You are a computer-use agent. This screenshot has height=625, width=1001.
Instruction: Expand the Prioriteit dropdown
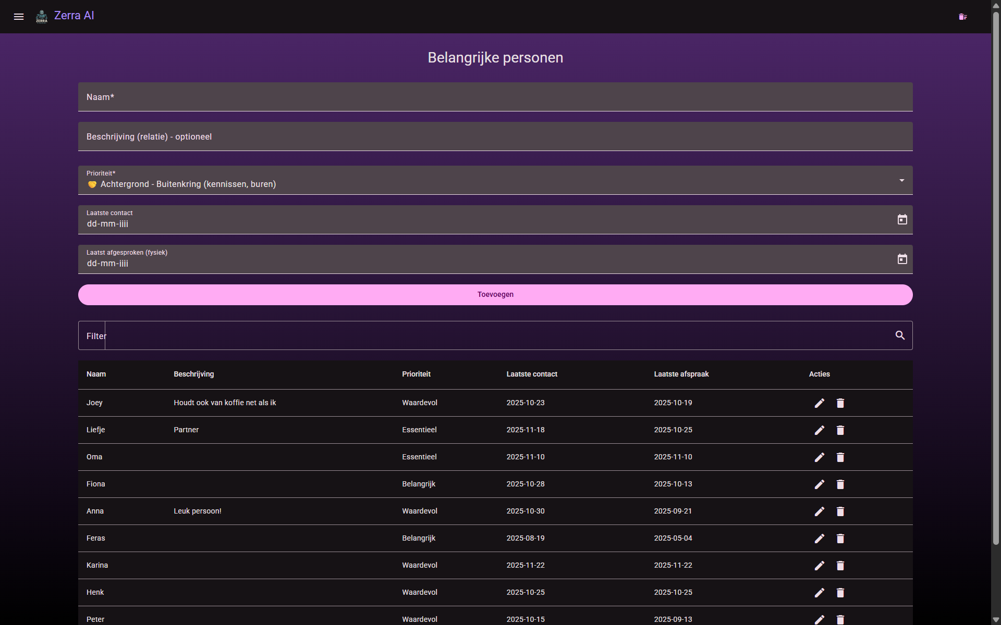(x=495, y=180)
